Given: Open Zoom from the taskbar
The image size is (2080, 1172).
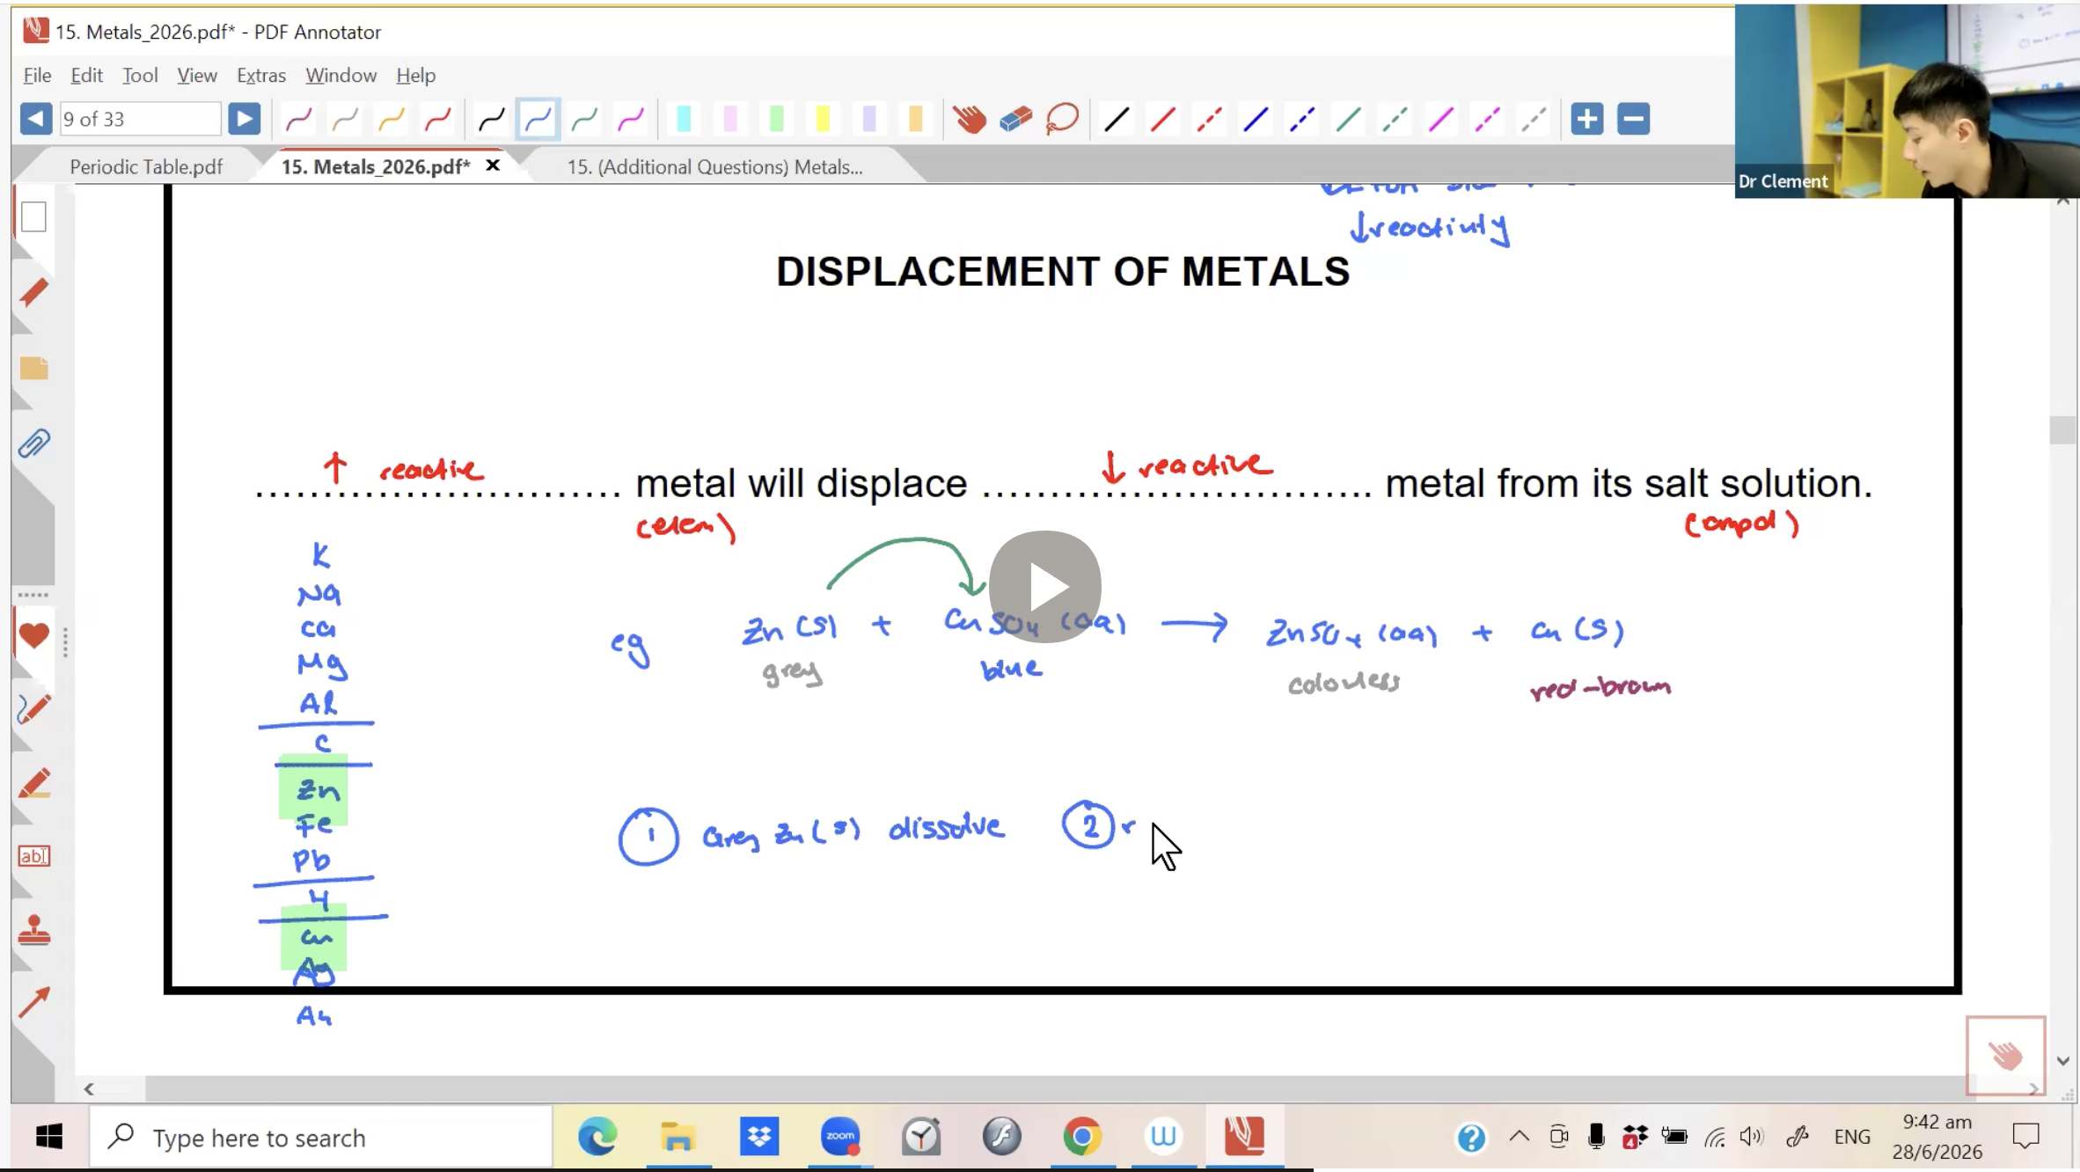Looking at the screenshot, I should click(x=839, y=1137).
